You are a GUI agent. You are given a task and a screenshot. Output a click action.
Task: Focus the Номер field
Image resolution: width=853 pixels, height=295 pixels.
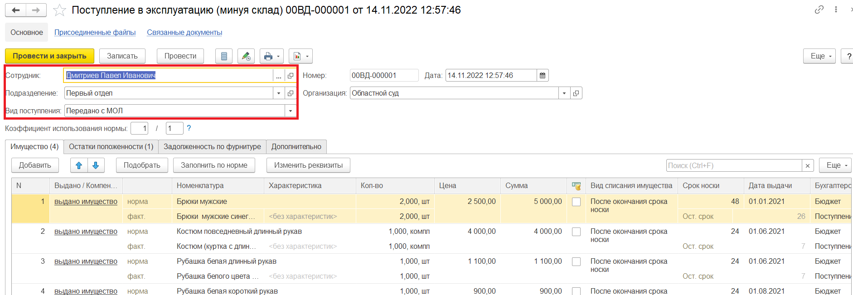tap(384, 76)
